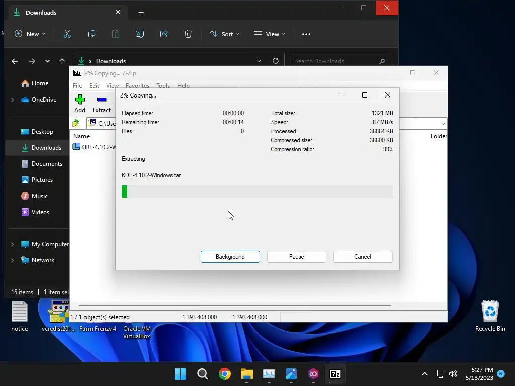Switch to 7-Zip from the taskbar
Image resolution: width=515 pixels, height=386 pixels.
335,374
